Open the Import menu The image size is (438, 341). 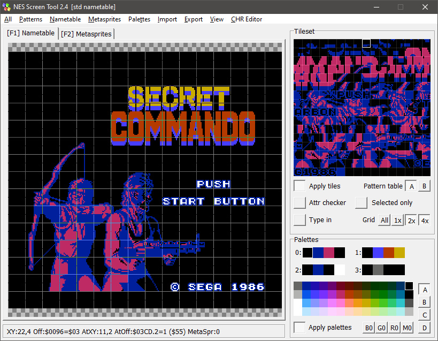pos(167,19)
